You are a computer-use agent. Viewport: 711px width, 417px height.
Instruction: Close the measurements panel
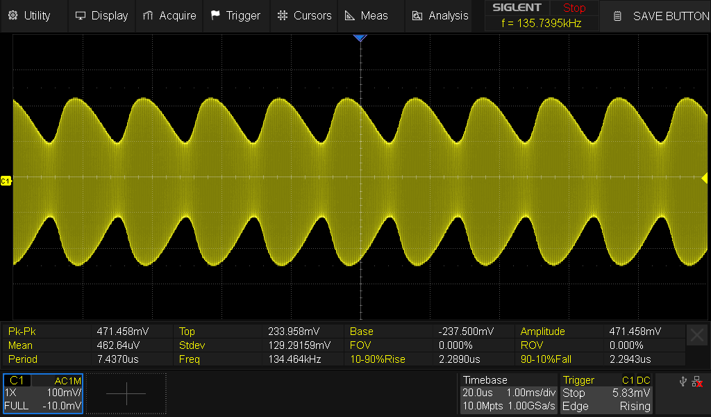[697, 335]
